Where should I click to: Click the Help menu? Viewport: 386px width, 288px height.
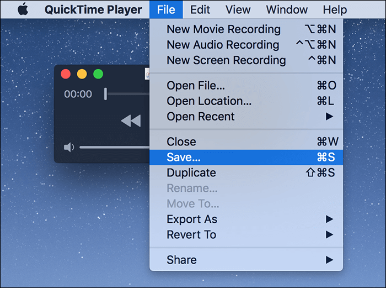tap(335, 10)
